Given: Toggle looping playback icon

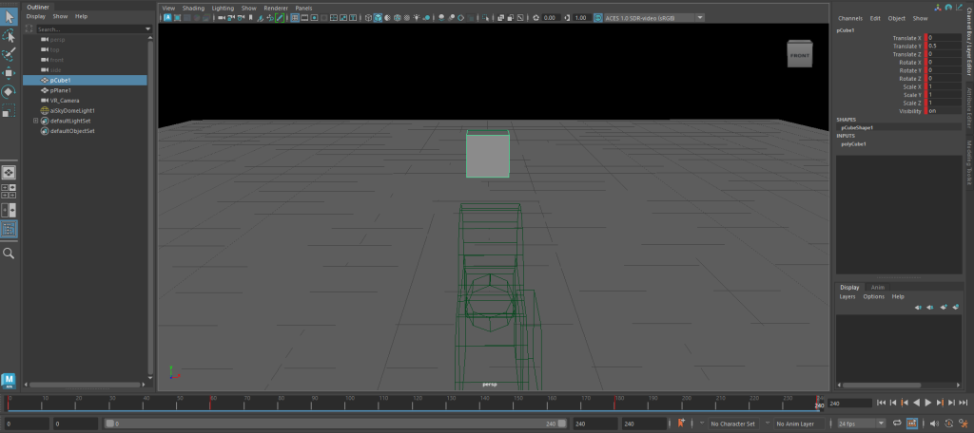Looking at the screenshot, I should click(x=899, y=424).
